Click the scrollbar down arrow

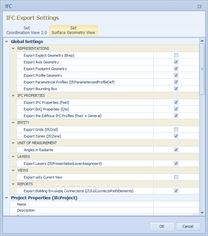[x=202, y=213]
